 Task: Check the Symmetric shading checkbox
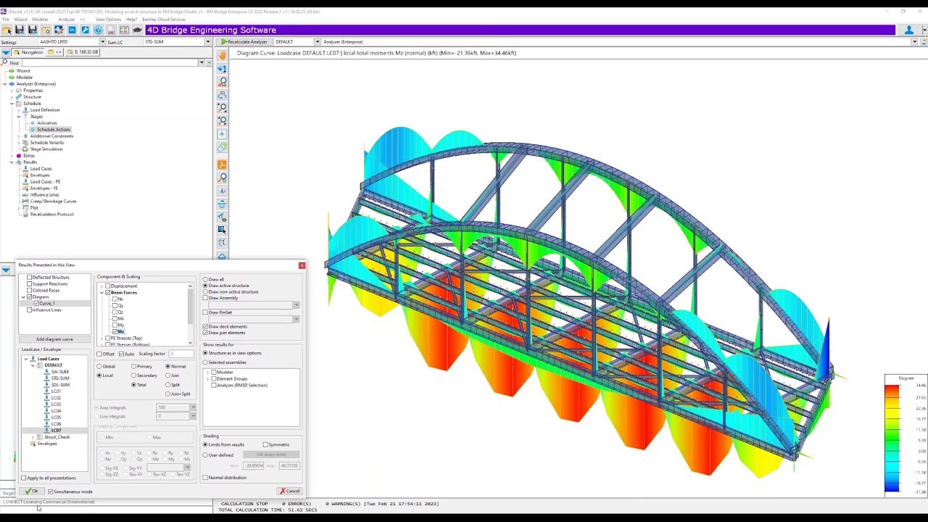click(x=265, y=444)
